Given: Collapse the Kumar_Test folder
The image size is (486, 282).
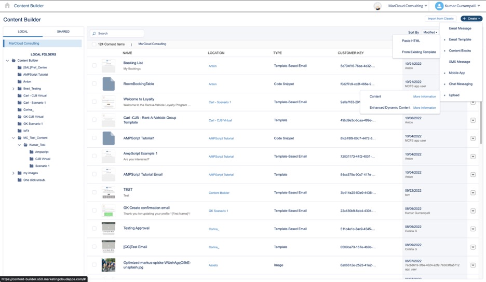Looking at the screenshot, I should click(x=19, y=145).
